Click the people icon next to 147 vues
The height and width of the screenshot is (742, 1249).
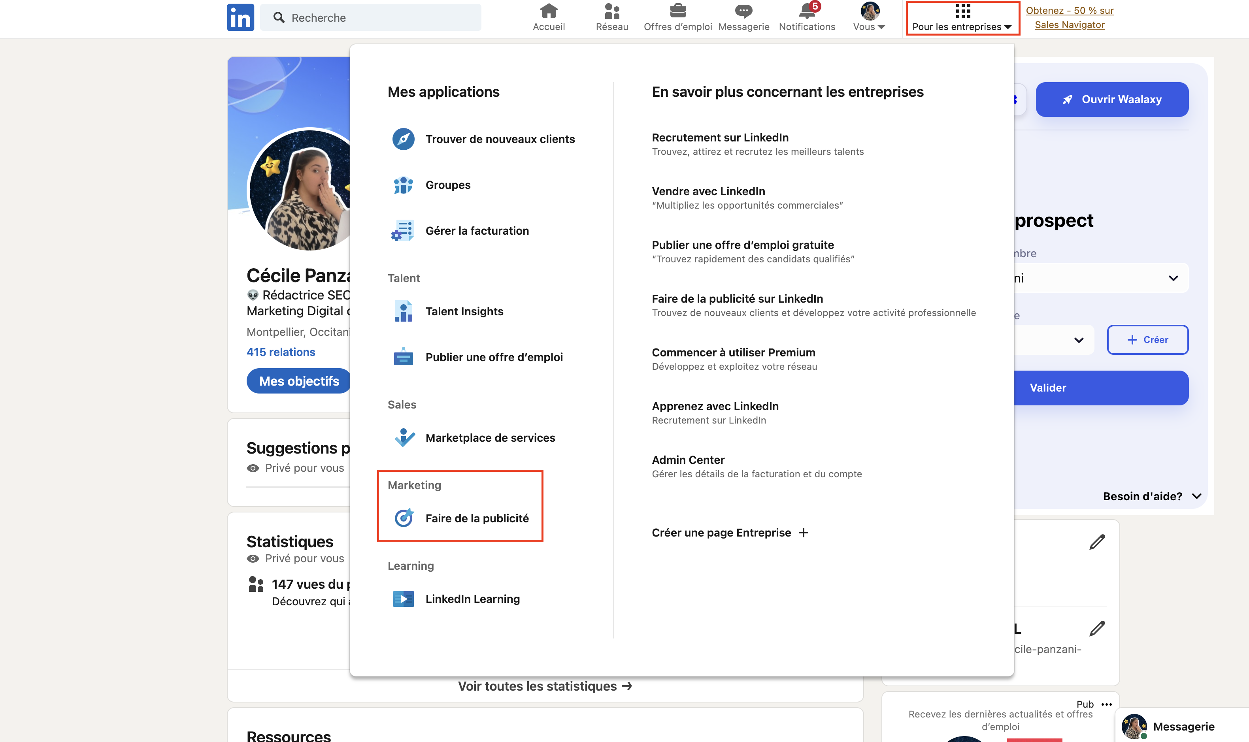(x=256, y=584)
